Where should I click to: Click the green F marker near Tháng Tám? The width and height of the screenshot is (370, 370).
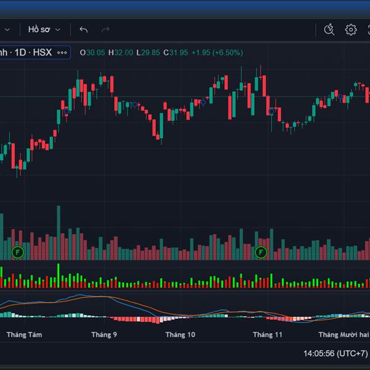tap(18, 252)
